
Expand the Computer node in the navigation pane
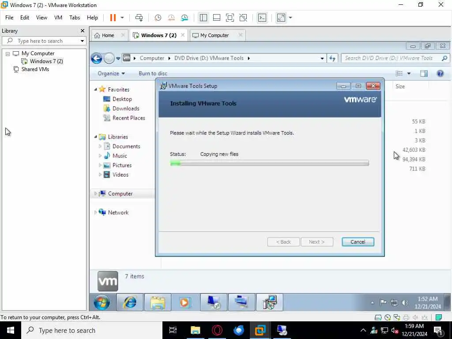pos(95,194)
